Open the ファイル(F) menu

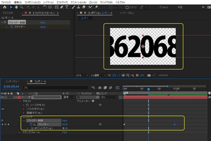point(6,2)
